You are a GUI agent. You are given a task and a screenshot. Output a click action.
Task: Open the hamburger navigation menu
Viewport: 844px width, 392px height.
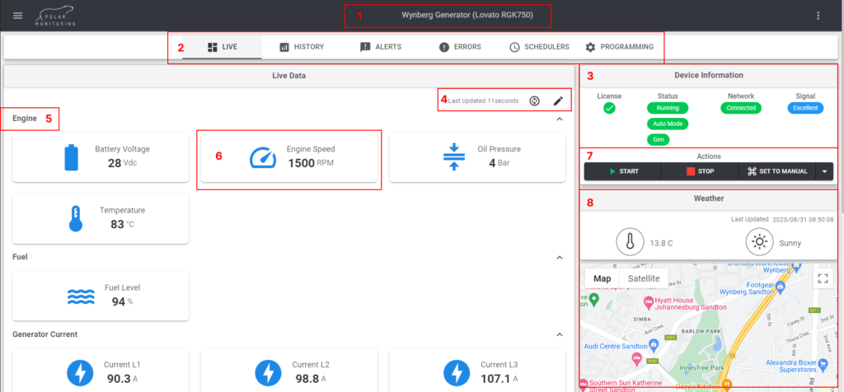coord(18,15)
